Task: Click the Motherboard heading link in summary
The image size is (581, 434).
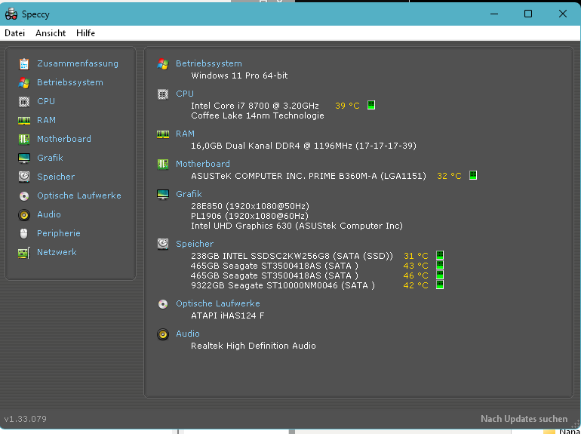Action: pos(203,165)
